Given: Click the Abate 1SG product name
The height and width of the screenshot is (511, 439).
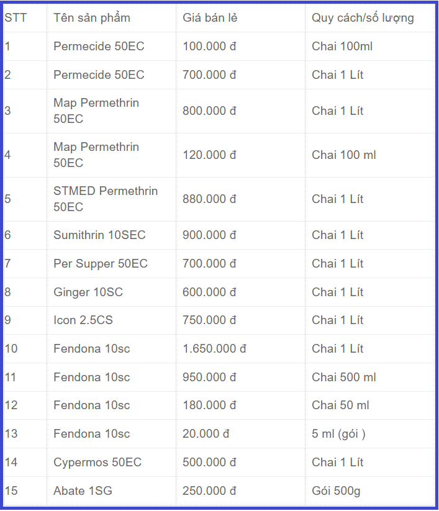Looking at the screenshot, I should (83, 491).
